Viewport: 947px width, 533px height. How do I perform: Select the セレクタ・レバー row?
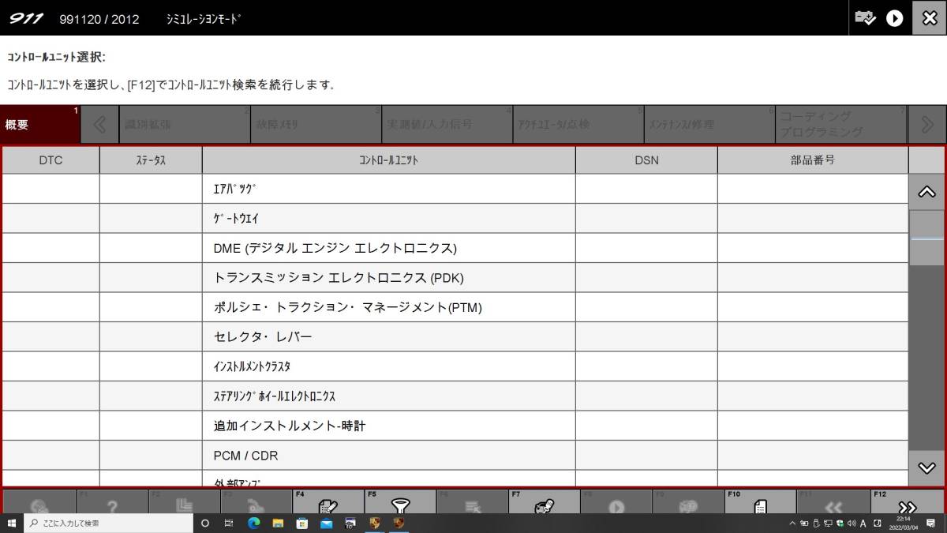pyautogui.click(x=455, y=337)
